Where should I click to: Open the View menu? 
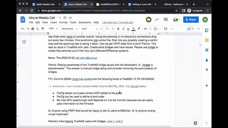pos(45,22)
